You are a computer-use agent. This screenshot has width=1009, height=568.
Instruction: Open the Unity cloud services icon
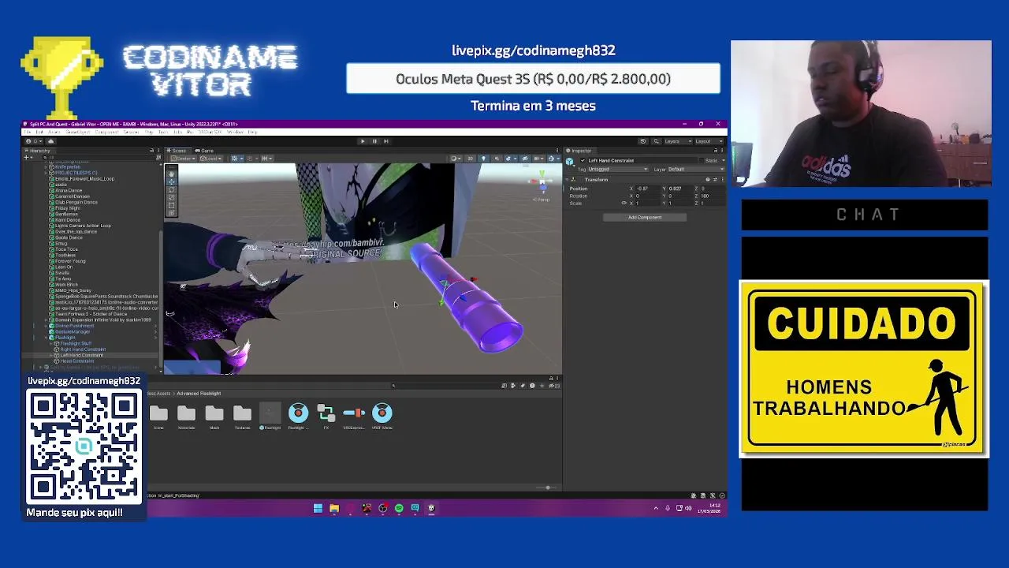(x=50, y=141)
